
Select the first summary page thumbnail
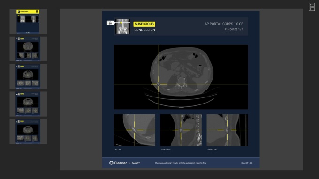[x=28, y=22]
